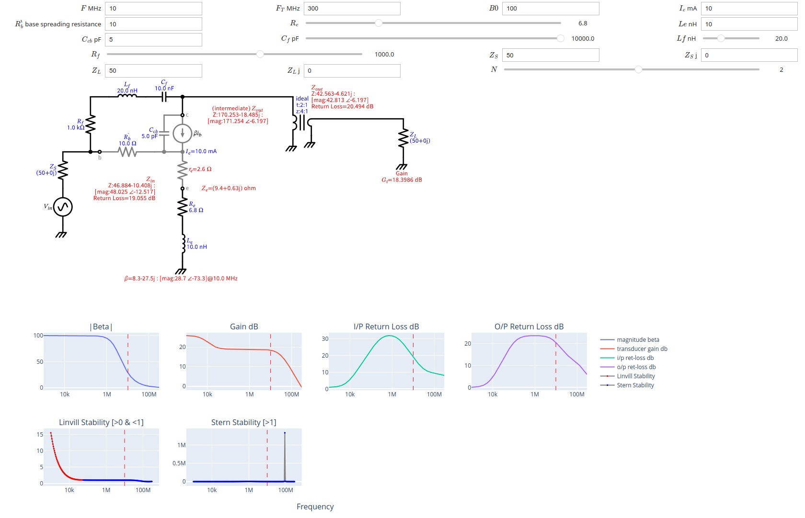The image size is (805, 518).
Task: Click the Vin AC source symbol
Action: [63, 207]
